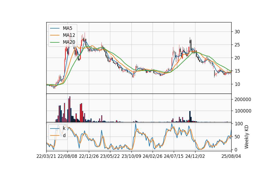Screen dimensions: 257x184
Task: Click the tall black volume bar before 24/12/02
Action: point(190,117)
